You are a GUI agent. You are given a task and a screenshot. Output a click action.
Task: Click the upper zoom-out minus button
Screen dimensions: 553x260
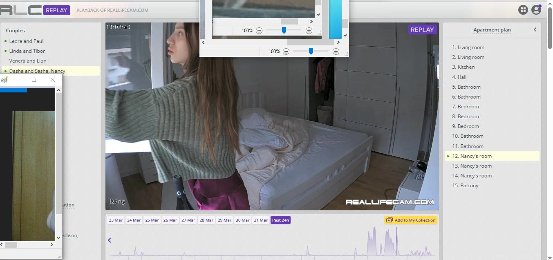259,31
